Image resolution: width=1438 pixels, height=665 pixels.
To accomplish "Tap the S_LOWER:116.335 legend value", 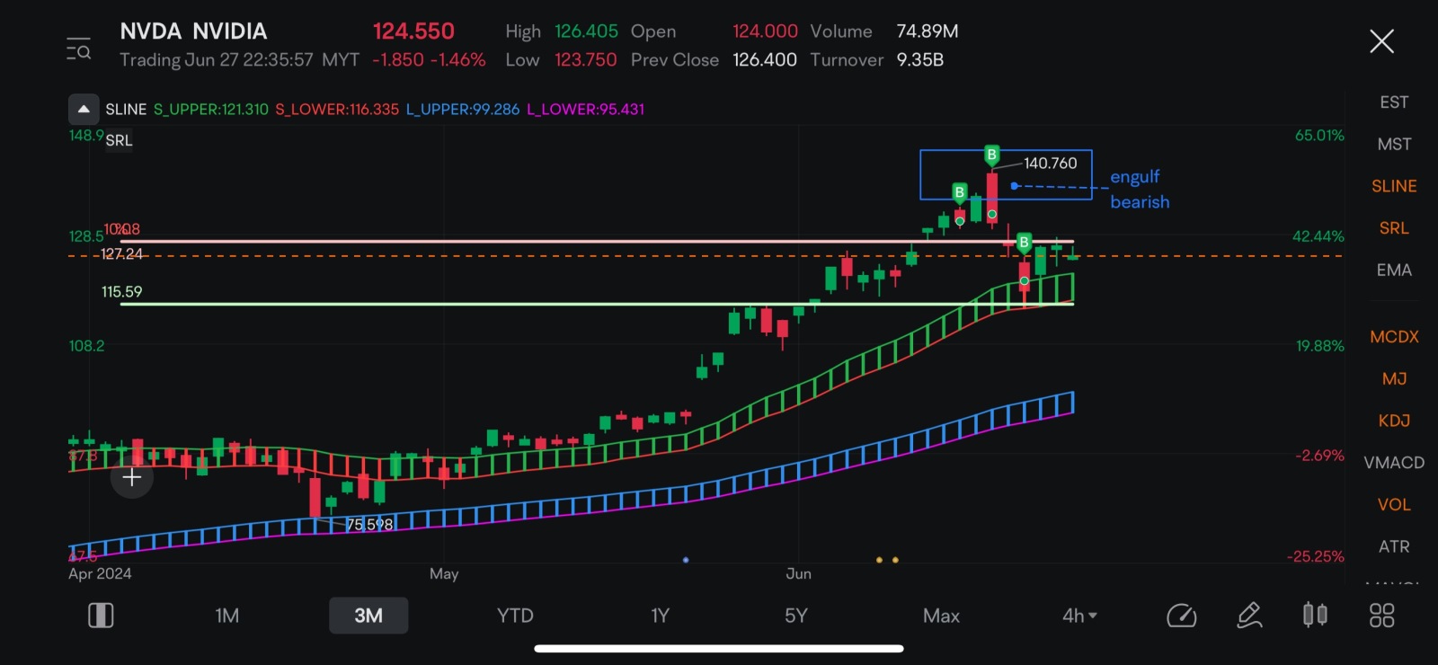I will click(x=337, y=110).
